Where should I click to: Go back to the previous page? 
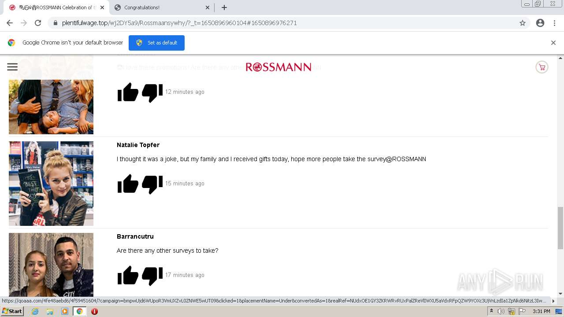tap(10, 23)
